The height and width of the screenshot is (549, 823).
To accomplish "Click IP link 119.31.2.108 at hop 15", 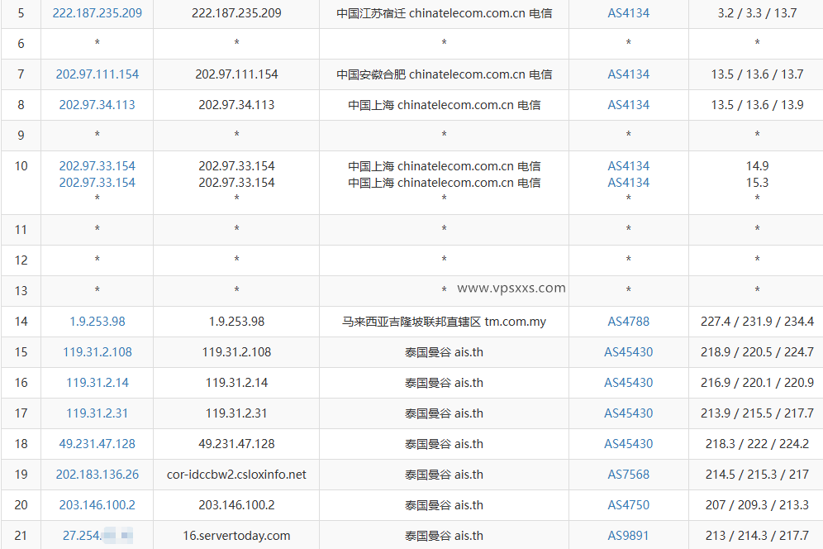I will (96, 351).
